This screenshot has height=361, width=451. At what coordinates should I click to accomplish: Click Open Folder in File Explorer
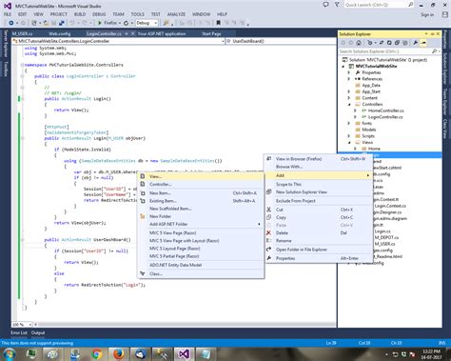pos(319,250)
